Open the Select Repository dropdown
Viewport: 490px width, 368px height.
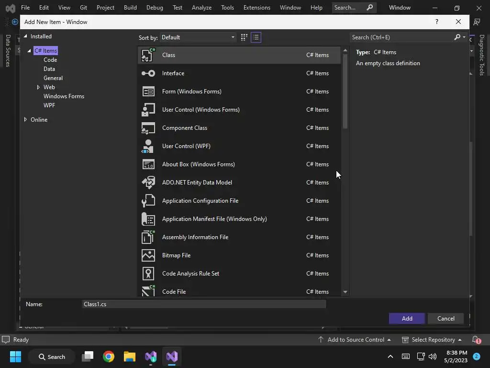pos(432,340)
